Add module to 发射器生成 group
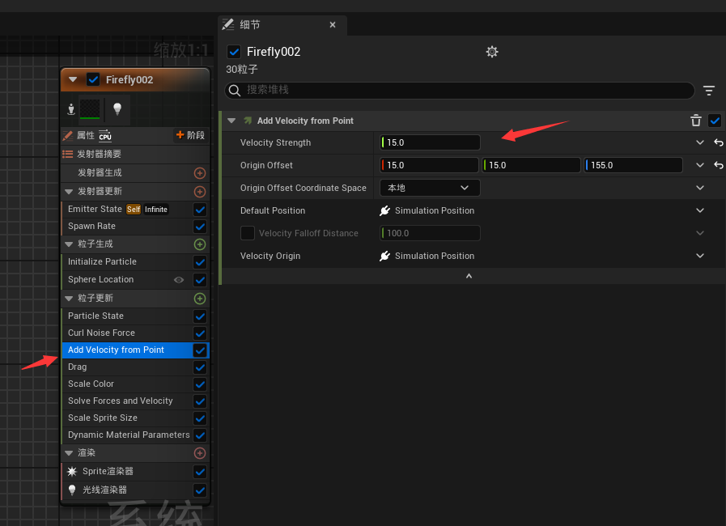Screen dimensions: 726x526 tap(200, 173)
